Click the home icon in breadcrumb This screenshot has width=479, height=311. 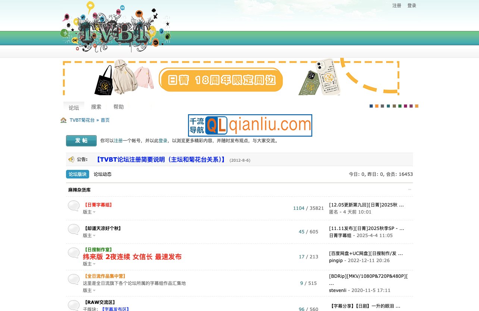tap(63, 120)
